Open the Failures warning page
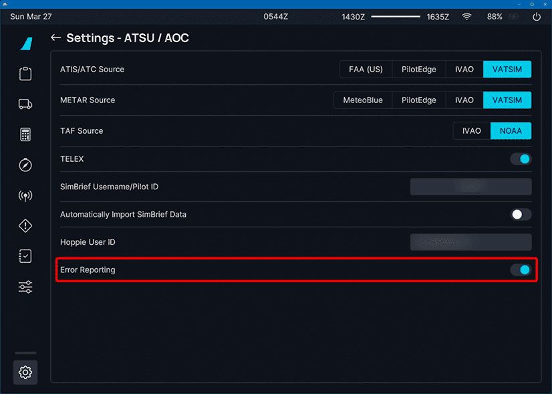 (25, 226)
